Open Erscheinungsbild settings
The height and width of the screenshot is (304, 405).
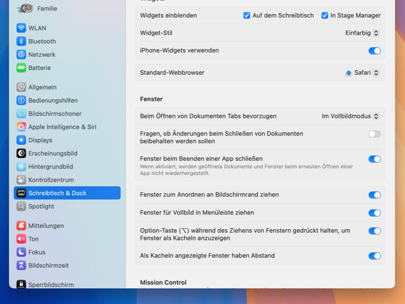[x=67, y=153]
